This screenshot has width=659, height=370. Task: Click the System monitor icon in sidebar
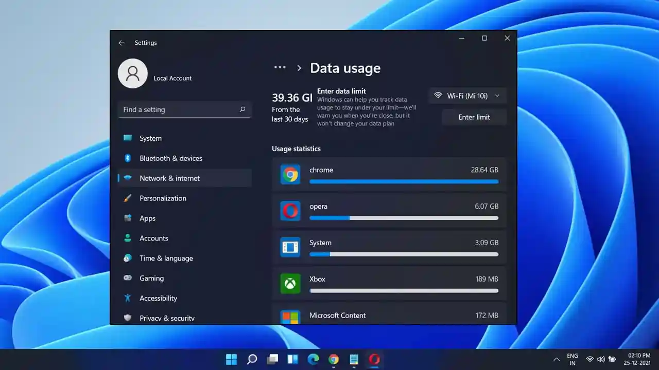pyautogui.click(x=128, y=138)
